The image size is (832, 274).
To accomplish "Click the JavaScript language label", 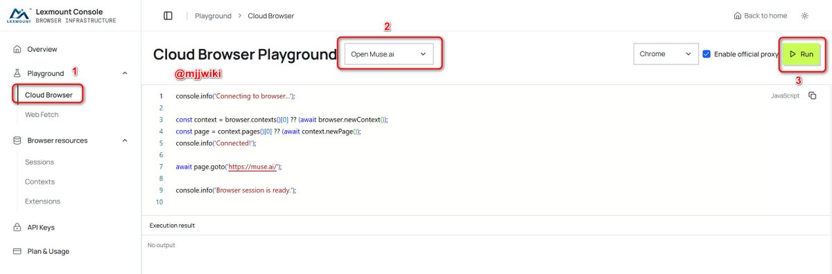I will pos(785,95).
